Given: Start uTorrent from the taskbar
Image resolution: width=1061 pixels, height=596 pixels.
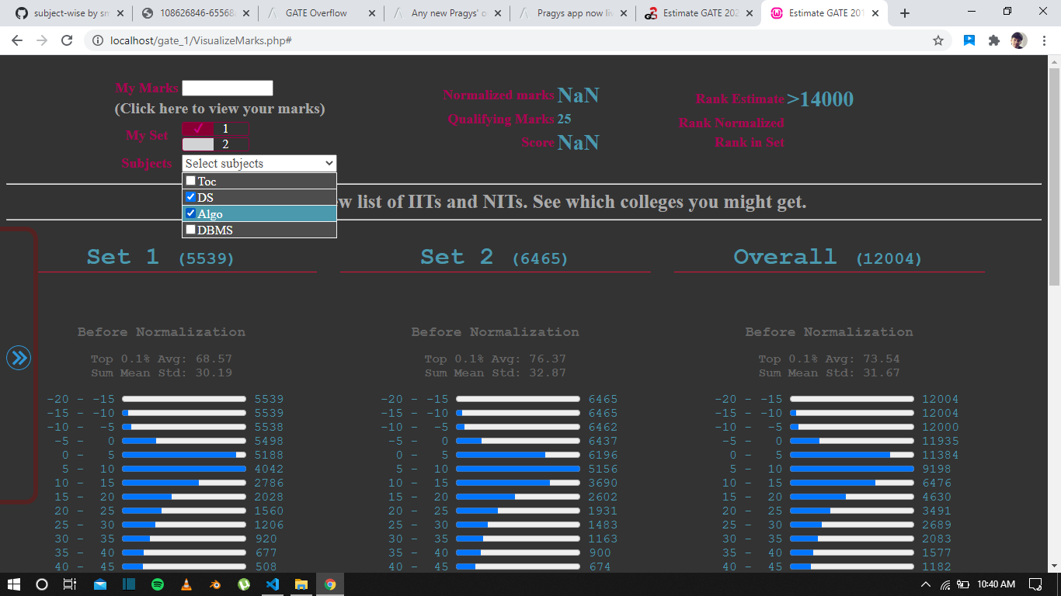Looking at the screenshot, I should point(244,584).
